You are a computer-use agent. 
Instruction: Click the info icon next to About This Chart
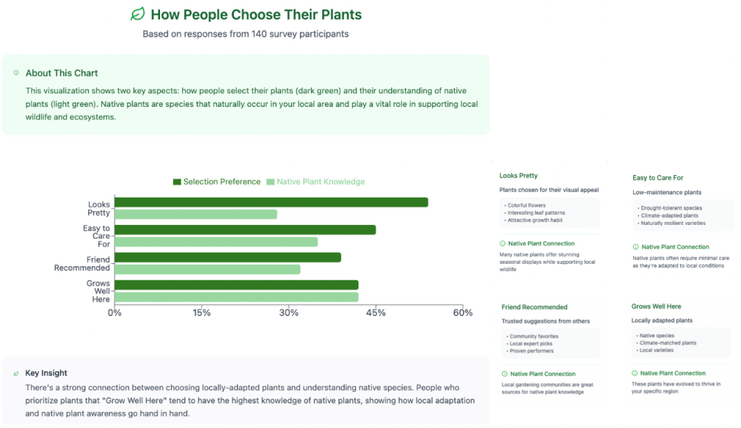(16, 73)
